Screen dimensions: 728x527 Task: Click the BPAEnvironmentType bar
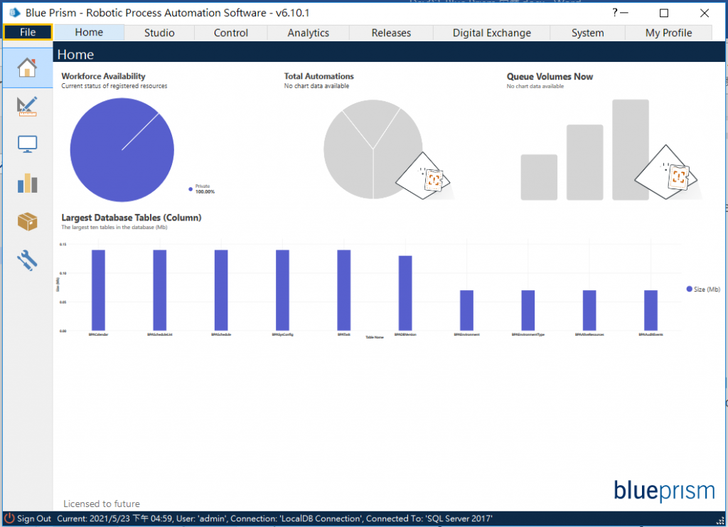528,310
